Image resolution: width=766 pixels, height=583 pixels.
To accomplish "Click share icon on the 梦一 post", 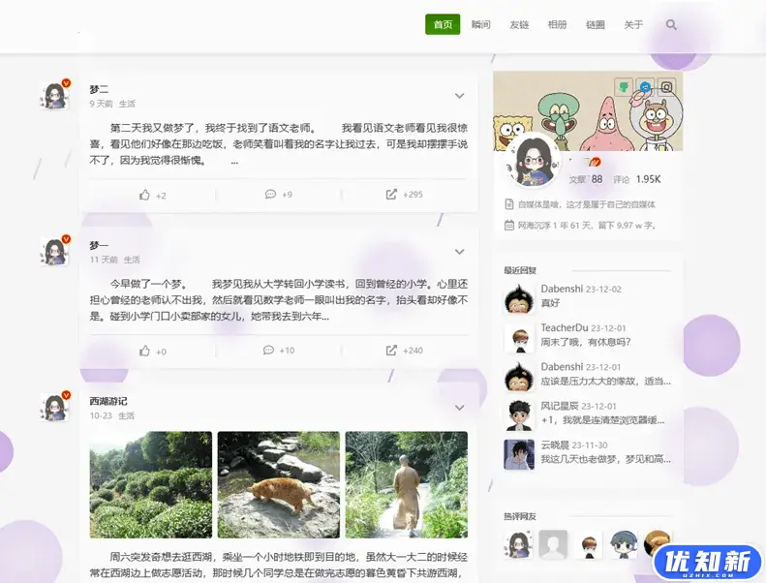I will [x=391, y=350].
